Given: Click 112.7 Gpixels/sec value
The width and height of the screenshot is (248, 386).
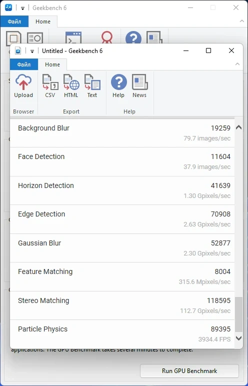Looking at the screenshot, I should [205, 311].
